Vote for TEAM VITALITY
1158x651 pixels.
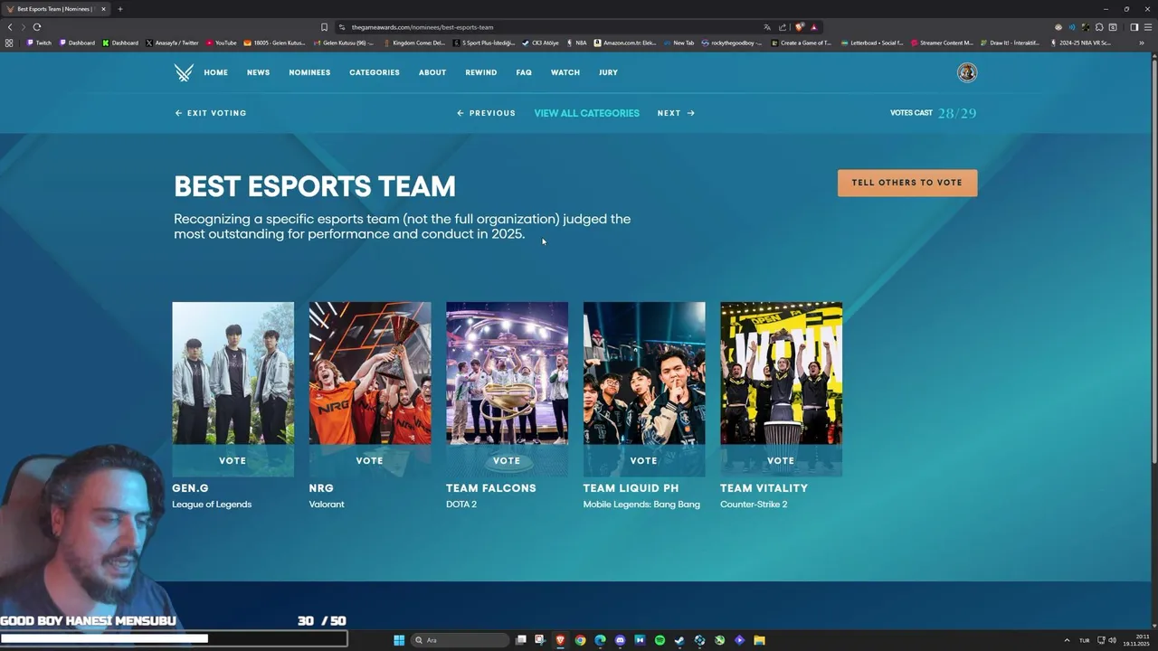[x=781, y=460]
